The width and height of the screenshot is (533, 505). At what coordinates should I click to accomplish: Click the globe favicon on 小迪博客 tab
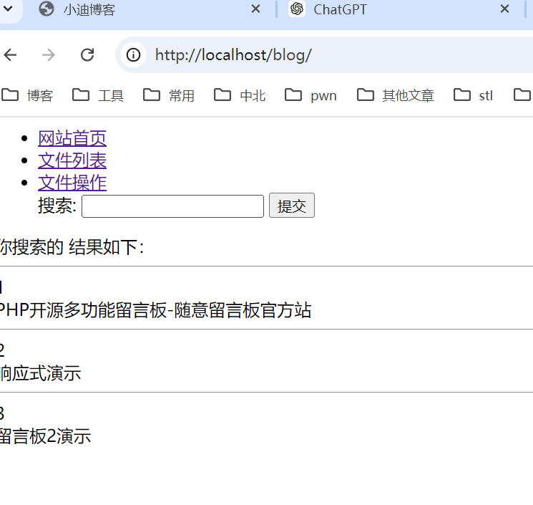coord(47,9)
